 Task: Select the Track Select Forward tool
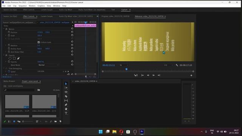pos(66,88)
